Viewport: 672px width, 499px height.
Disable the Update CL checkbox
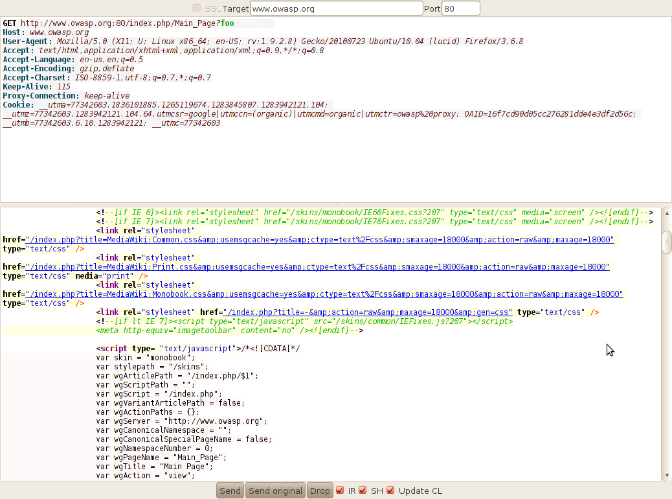pos(390,490)
